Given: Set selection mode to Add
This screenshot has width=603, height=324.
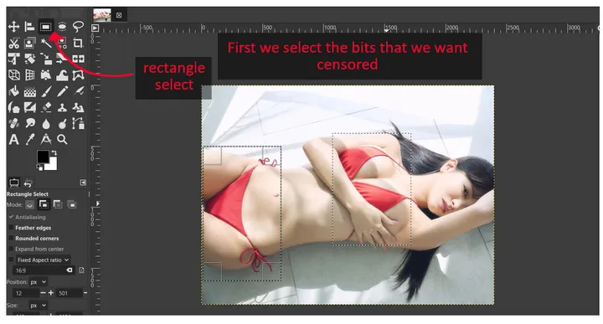Looking at the screenshot, I should [44, 205].
